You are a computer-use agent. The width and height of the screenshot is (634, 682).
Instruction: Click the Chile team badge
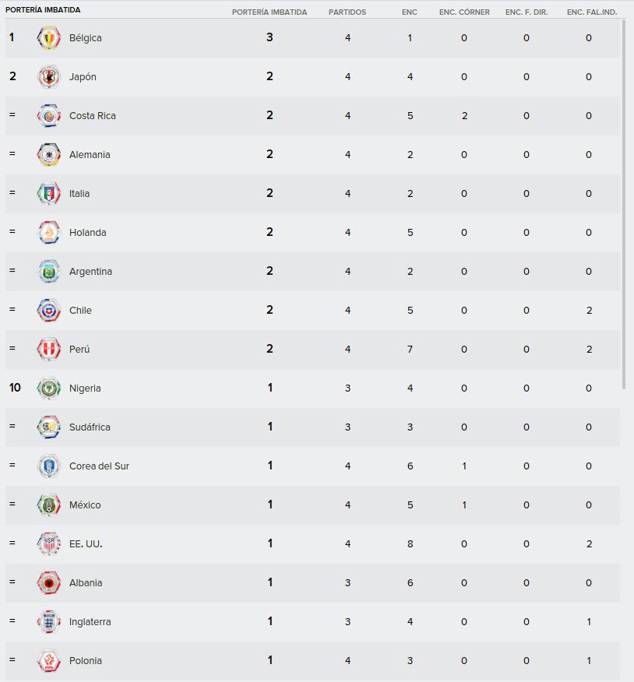49,310
